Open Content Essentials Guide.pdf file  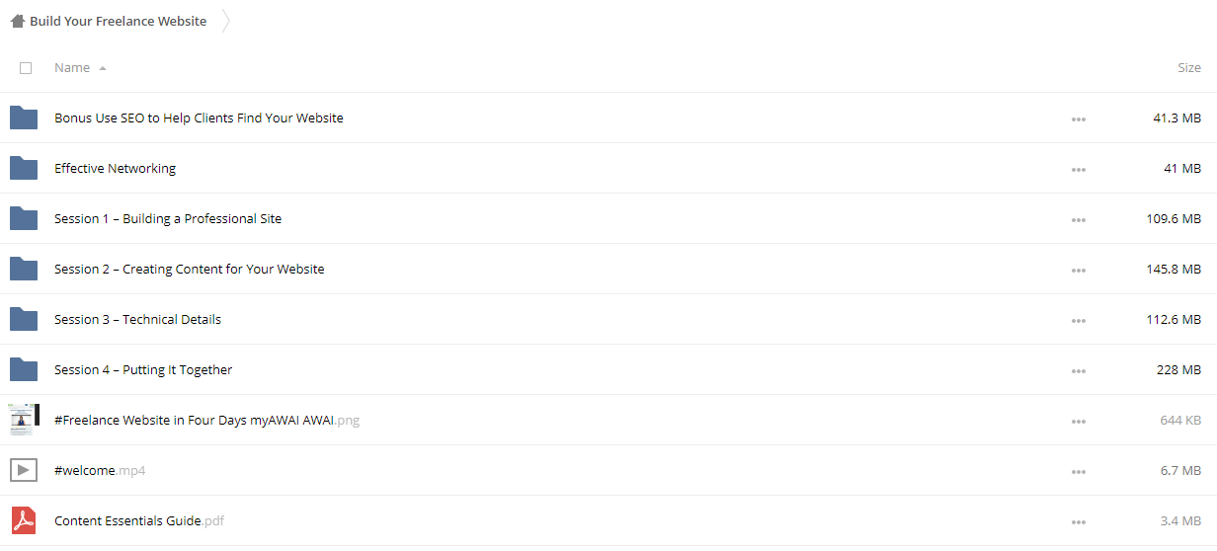139,520
